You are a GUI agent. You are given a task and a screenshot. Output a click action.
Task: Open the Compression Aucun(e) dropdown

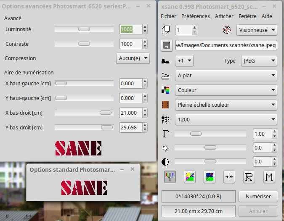point(133,58)
